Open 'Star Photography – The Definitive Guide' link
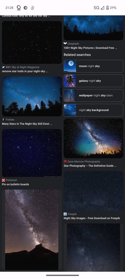This screenshot has height=279, width=125. pyautogui.click(x=90, y=166)
